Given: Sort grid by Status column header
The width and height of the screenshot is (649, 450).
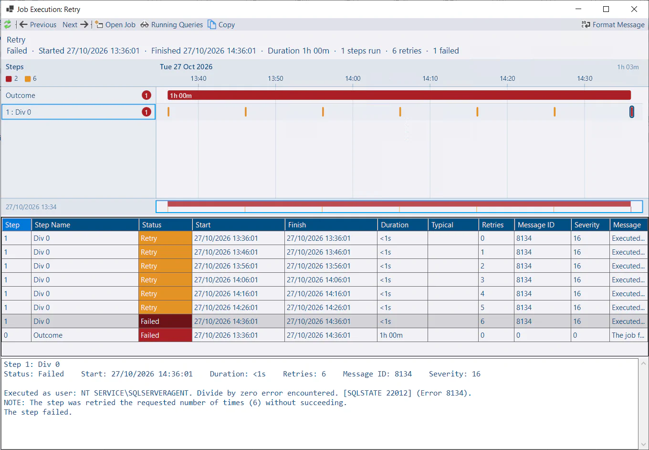Looking at the screenshot, I should coord(165,225).
